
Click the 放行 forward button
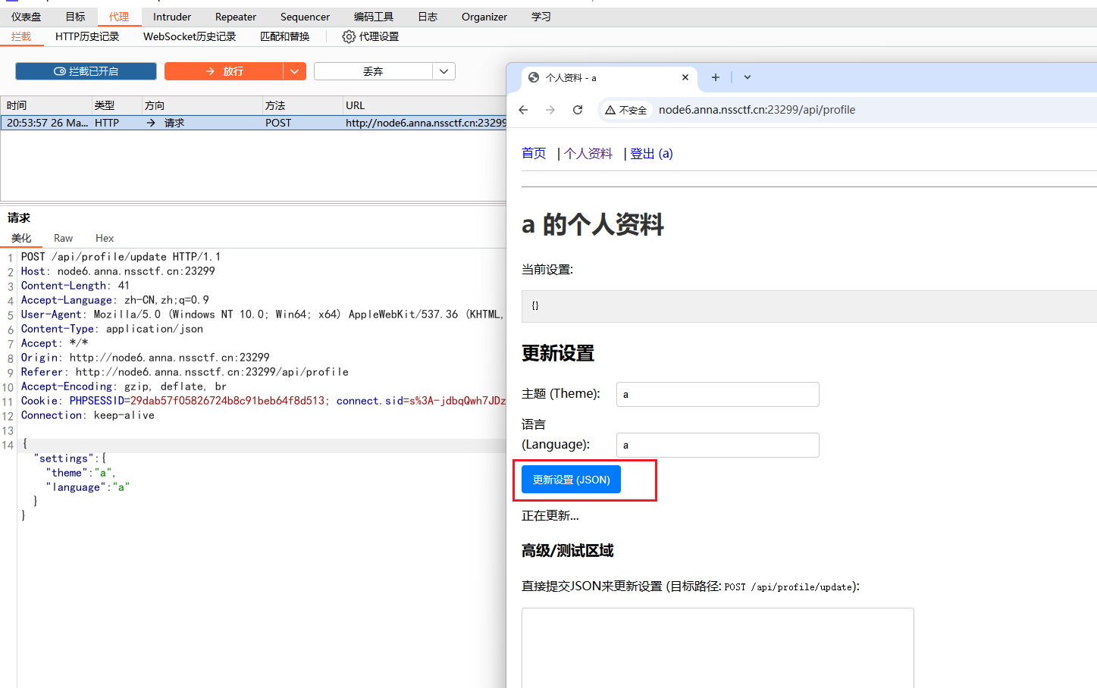224,71
